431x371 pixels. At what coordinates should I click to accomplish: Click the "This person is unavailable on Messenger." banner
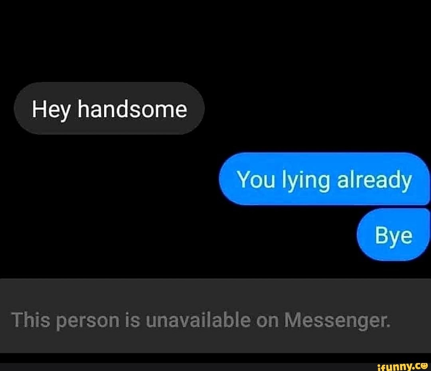(x=215, y=316)
